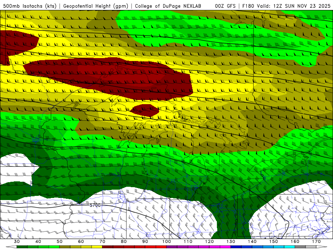
Task: Click the 90 knot scale label
Action: (x=145, y=242)
